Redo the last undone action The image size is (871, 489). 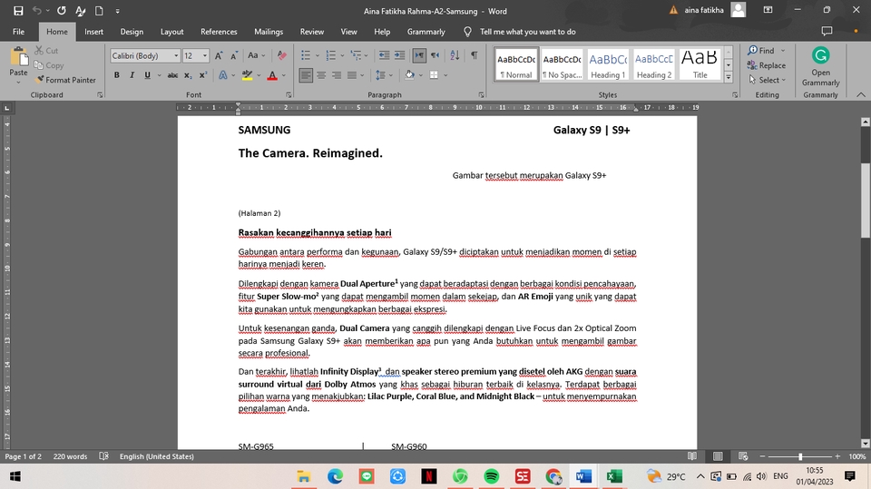[61, 11]
